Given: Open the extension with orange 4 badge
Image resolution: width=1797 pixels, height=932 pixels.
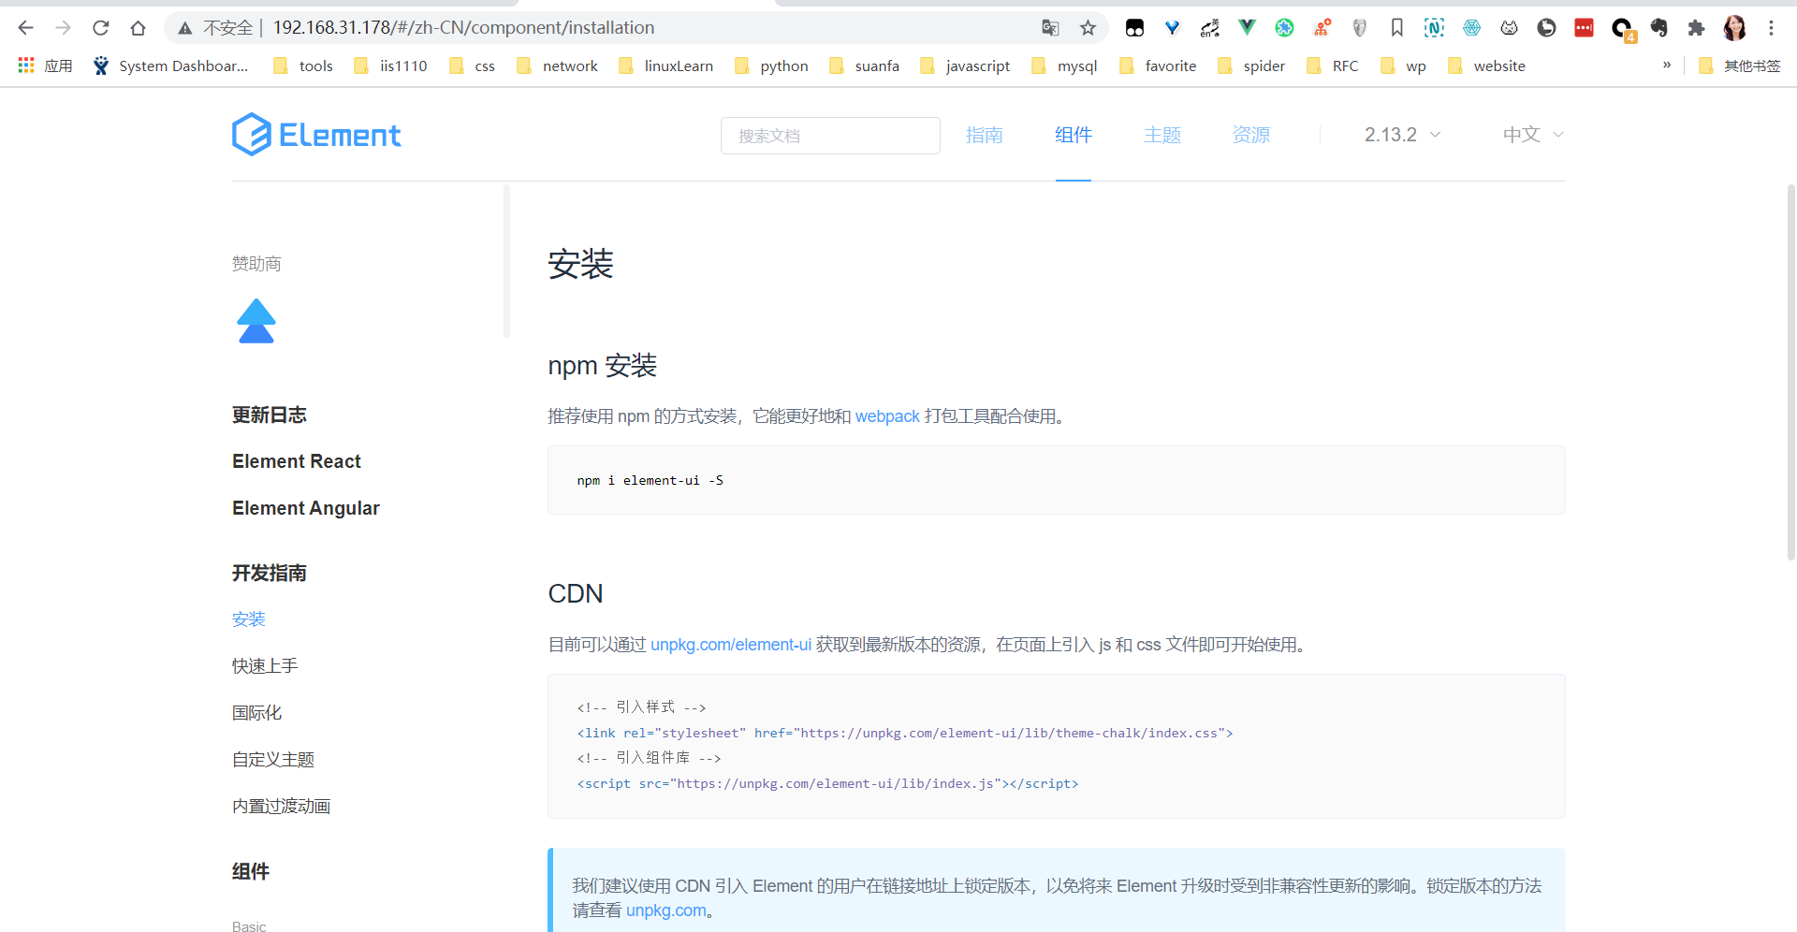Looking at the screenshot, I should [x=1623, y=30].
